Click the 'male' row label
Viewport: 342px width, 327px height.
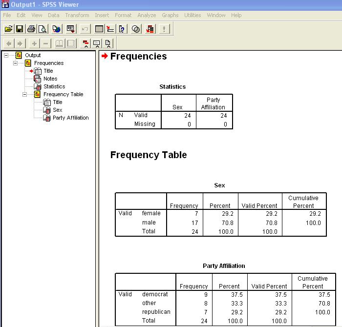[149, 223]
